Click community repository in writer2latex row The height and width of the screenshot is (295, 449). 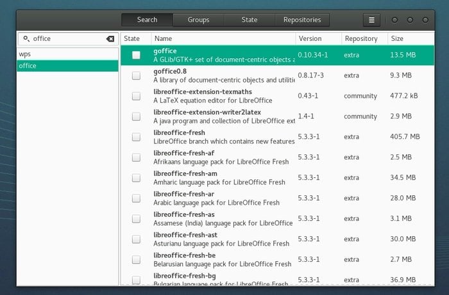coord(360,116)
